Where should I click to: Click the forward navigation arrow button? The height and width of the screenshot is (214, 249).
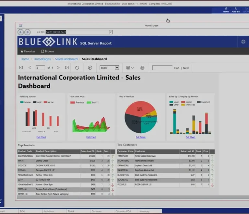[x=27, y=32]
